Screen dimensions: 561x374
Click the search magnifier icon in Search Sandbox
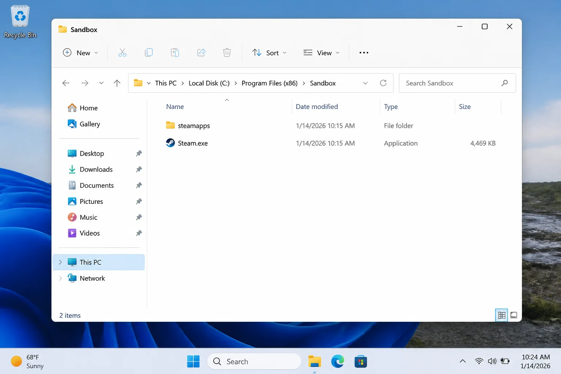coord(504,83)
